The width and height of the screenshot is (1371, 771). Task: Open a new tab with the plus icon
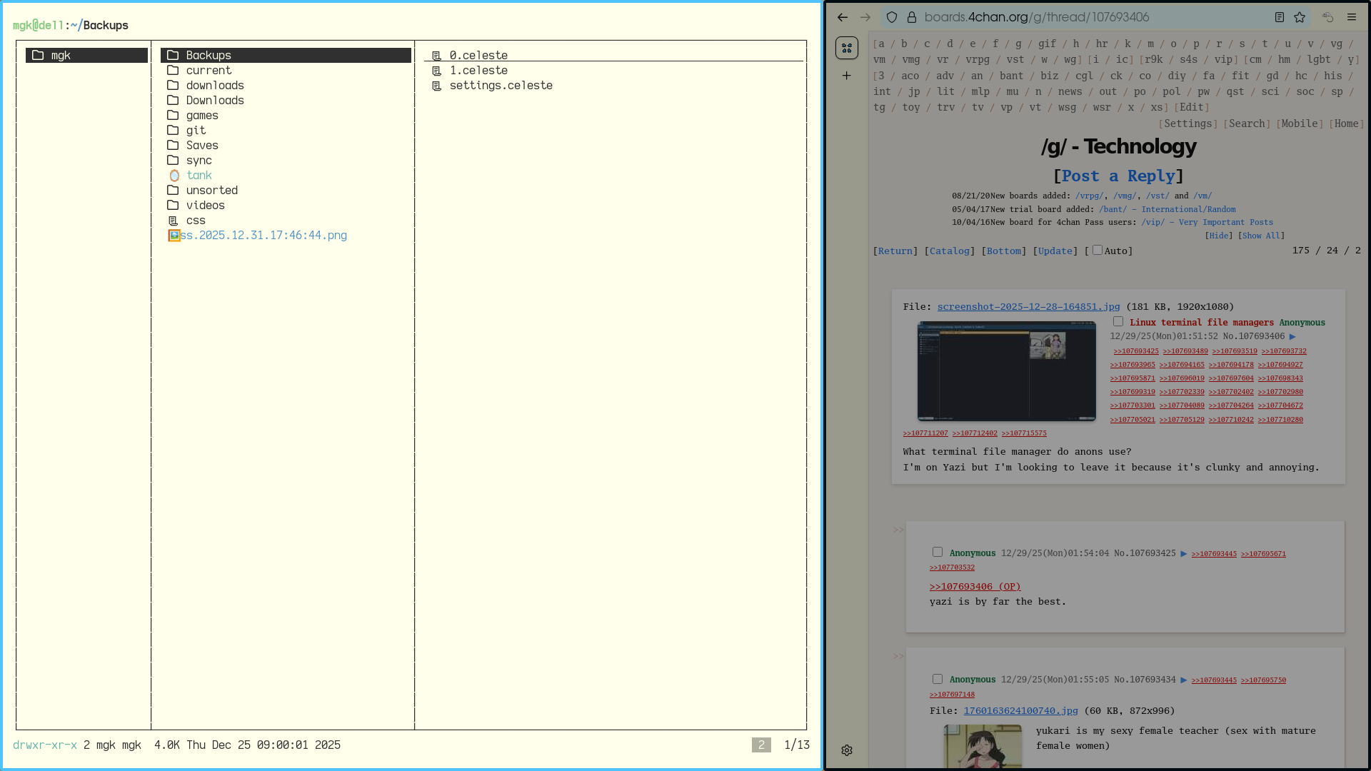pos(846,76)
